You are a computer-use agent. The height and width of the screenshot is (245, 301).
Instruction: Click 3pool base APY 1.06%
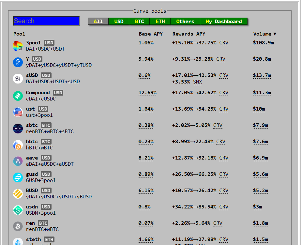pyautogui.click(x=146, y=43)
